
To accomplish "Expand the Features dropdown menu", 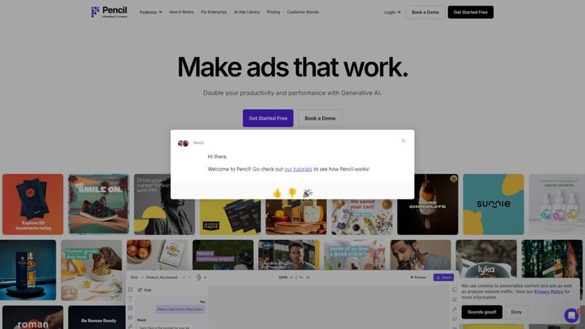I will (x=151, y=12).
